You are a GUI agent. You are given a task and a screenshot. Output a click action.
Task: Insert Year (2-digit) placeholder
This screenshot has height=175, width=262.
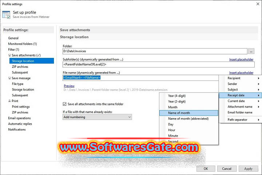189,101
